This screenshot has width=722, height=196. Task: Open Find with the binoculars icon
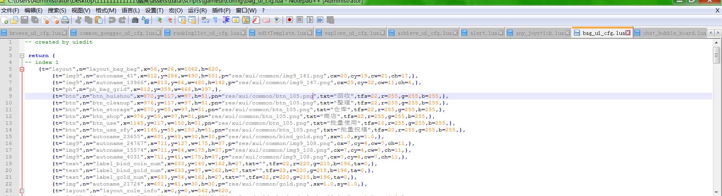135,20
